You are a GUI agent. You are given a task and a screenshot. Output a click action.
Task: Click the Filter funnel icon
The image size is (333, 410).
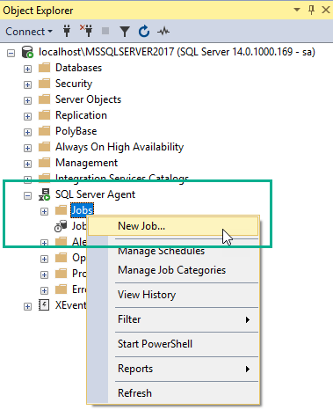click(125, 31)
